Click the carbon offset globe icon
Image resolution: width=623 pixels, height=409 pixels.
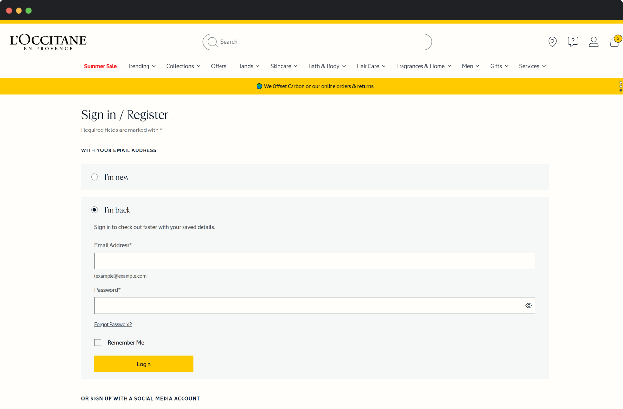pos(259,86)
